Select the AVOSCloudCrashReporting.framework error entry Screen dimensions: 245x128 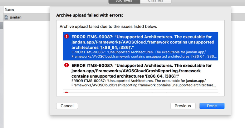click(140, 75)
